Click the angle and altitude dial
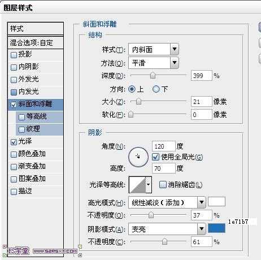This screenshot has height=260, width=261. point(138,157)
